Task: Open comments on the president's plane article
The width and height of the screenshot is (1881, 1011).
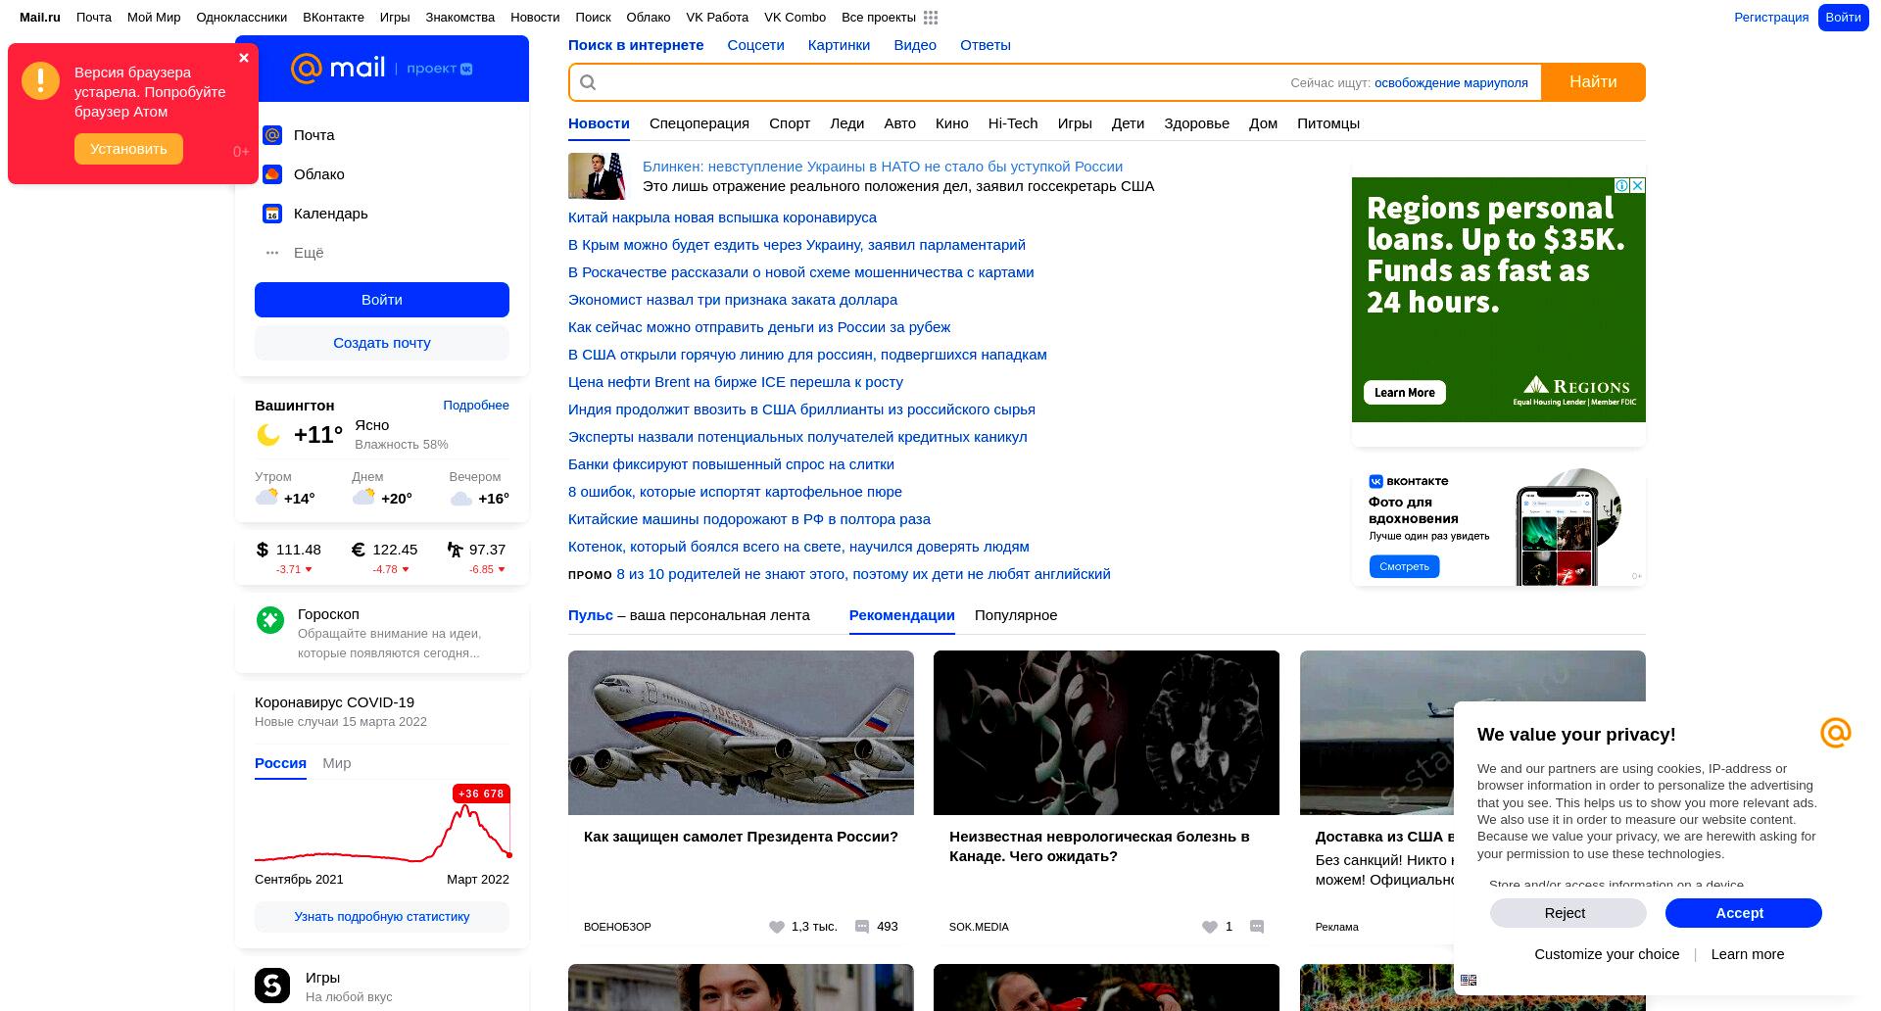Action: tap(862, 927)
